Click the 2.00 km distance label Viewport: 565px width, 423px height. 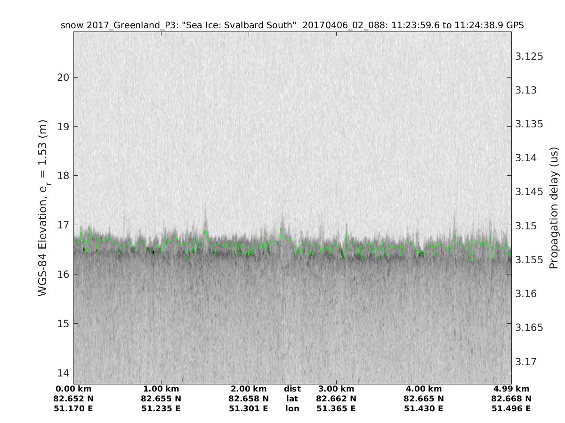(x=249, y=389)
